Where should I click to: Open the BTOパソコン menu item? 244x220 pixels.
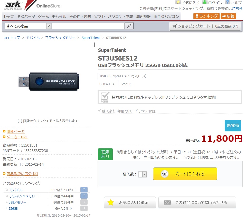(x=166, y=16)
